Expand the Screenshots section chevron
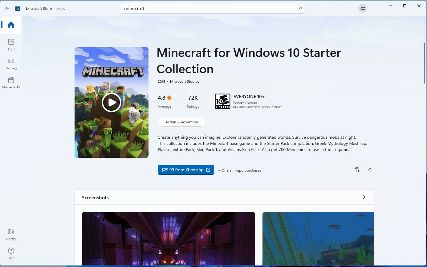The height and width of the screenshot is (267, 427). click(x=364, y=197)
